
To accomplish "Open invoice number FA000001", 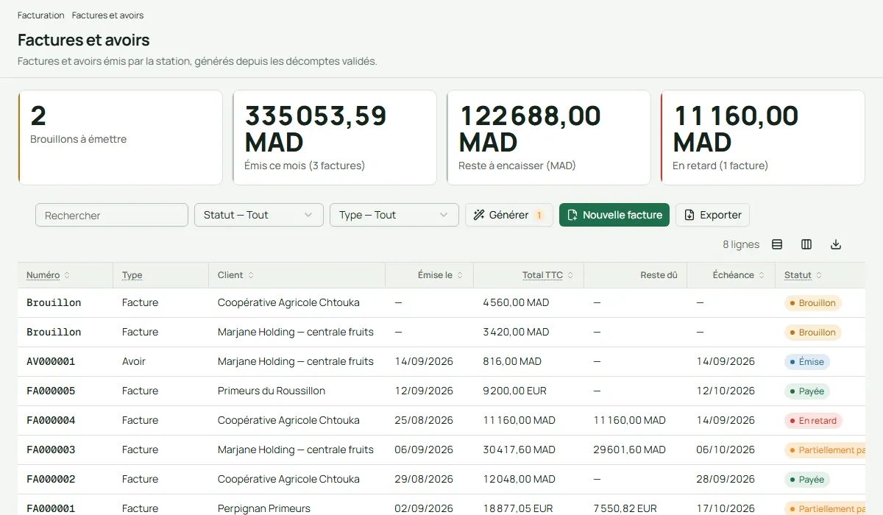I will 51,508.
